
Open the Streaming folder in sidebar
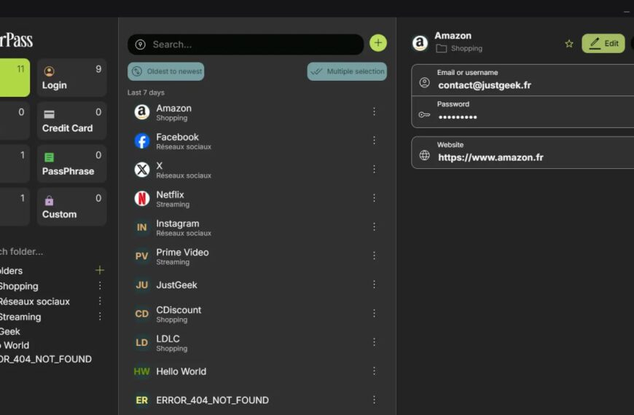(20, 317)
